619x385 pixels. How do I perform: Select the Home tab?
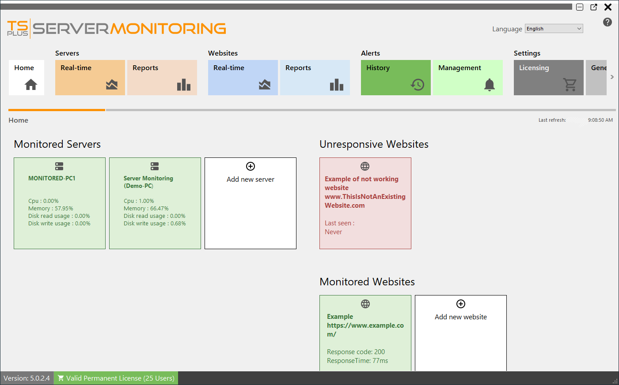click(x=26, y=78)
